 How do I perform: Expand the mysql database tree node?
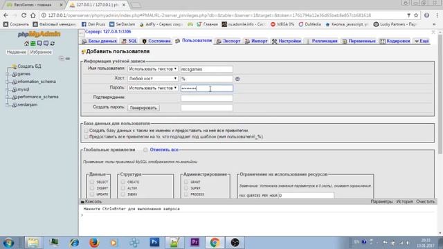click(x=8, y=90)
